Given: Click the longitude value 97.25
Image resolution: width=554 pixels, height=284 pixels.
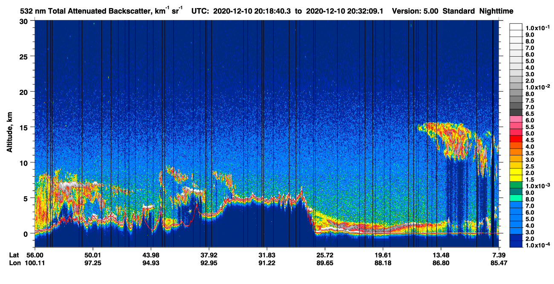Looking at the screenshot, I should point(93,263).
